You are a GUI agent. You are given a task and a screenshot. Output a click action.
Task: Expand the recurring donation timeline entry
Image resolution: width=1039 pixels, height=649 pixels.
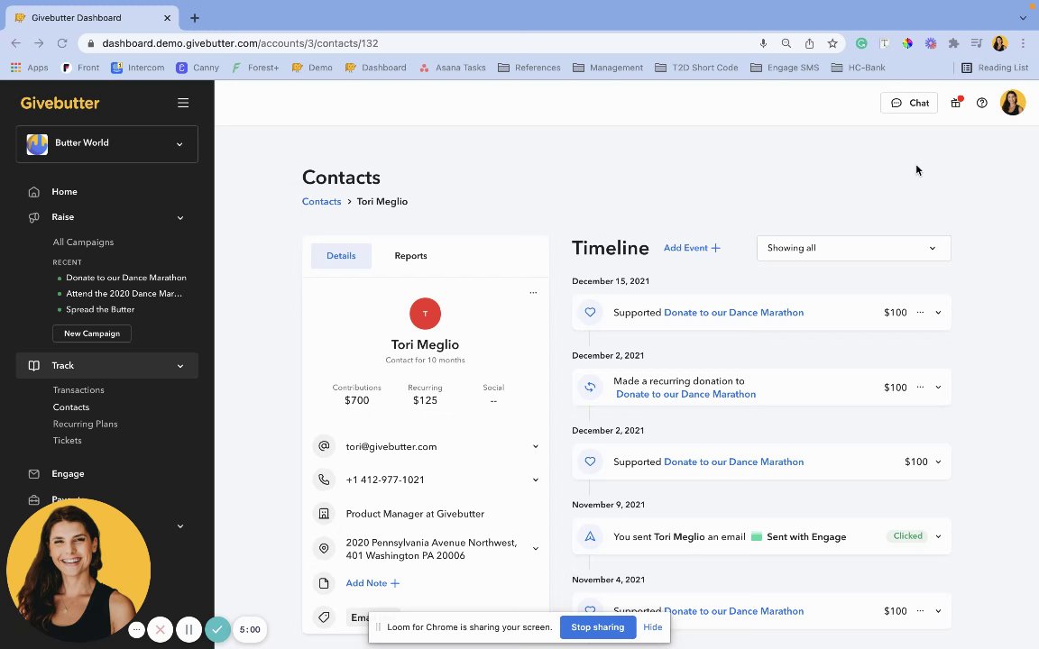tap(938, 388)
